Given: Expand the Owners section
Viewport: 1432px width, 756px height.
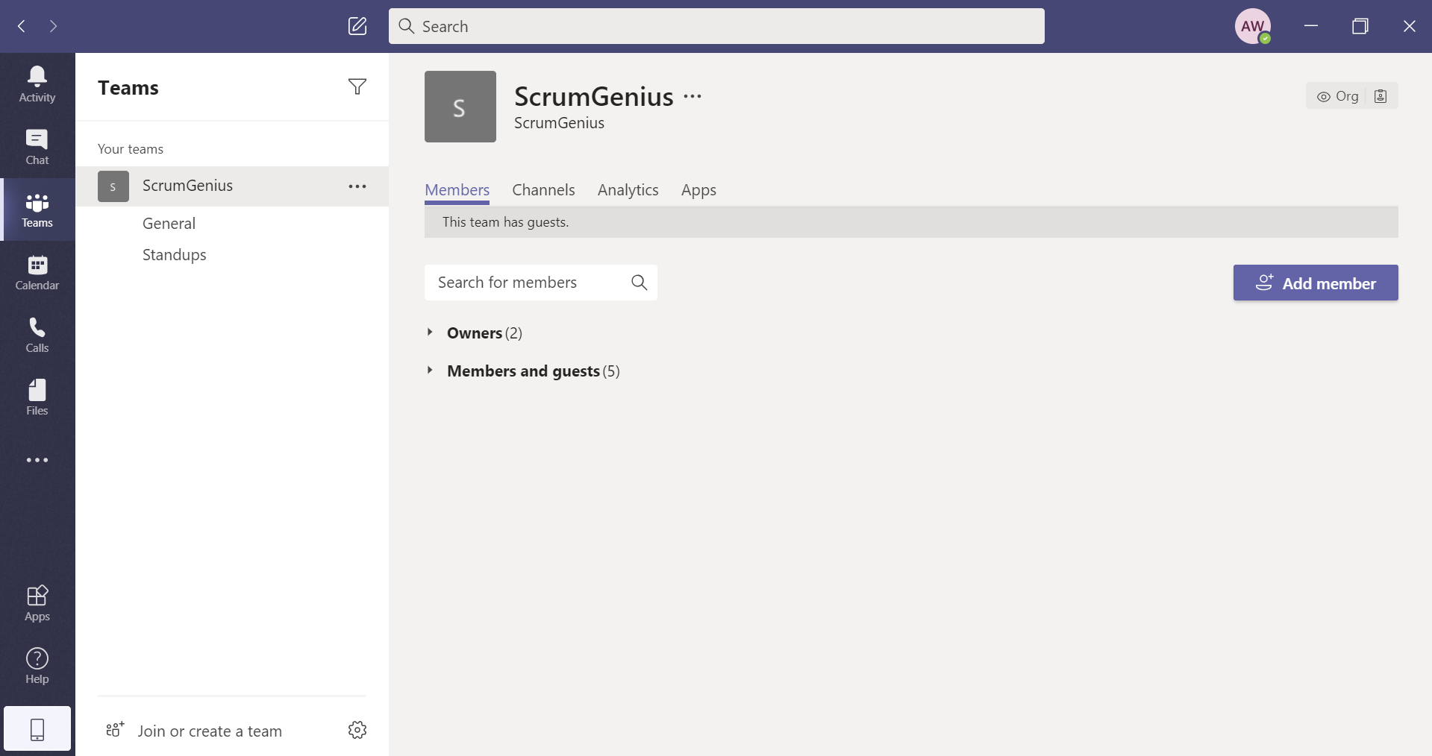Looking at the screenshot, I should tap(475, 333).
